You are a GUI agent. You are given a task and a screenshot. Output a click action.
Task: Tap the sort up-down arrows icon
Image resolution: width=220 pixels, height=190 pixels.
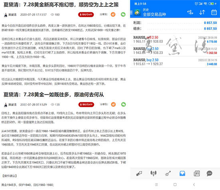click(202, 12)
